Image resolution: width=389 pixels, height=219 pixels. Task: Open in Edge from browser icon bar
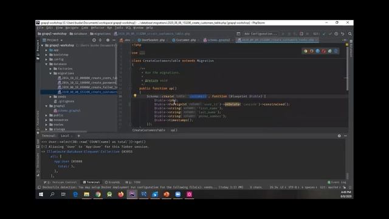[x=336, y=51]
